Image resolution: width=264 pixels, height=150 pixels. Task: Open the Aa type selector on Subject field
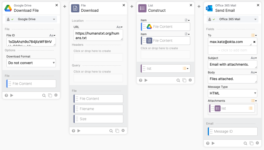(254, 58)
